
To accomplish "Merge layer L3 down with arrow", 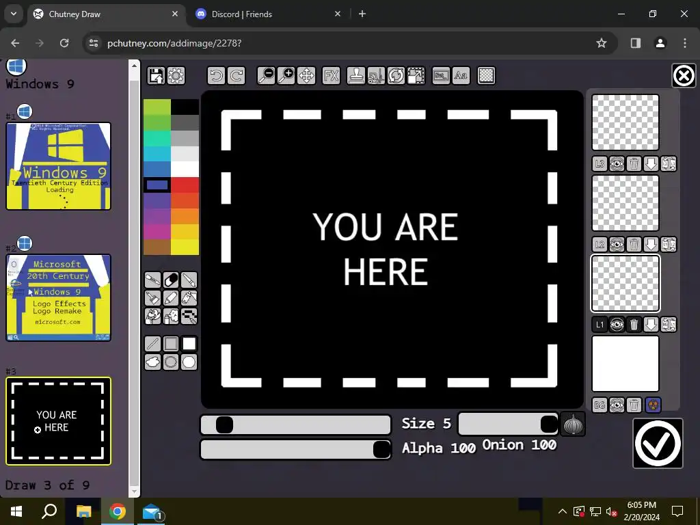I will [651, 164].
